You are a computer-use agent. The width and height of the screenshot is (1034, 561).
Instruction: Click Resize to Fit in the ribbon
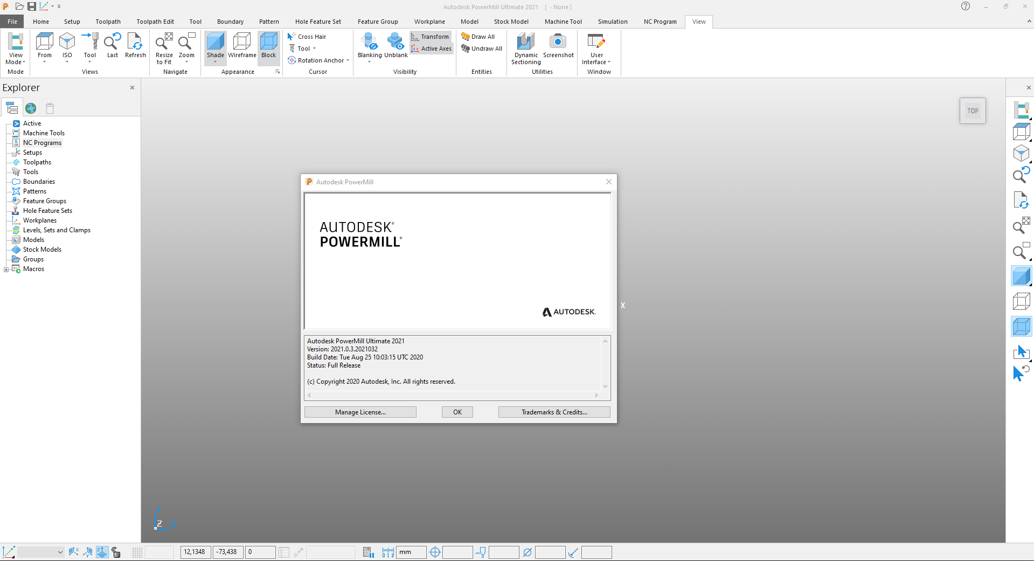(164, 49)
